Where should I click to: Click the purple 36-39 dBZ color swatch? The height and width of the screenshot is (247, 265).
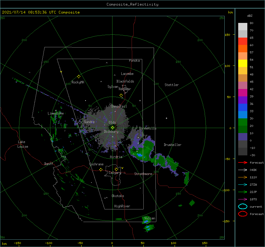point(243,100)
